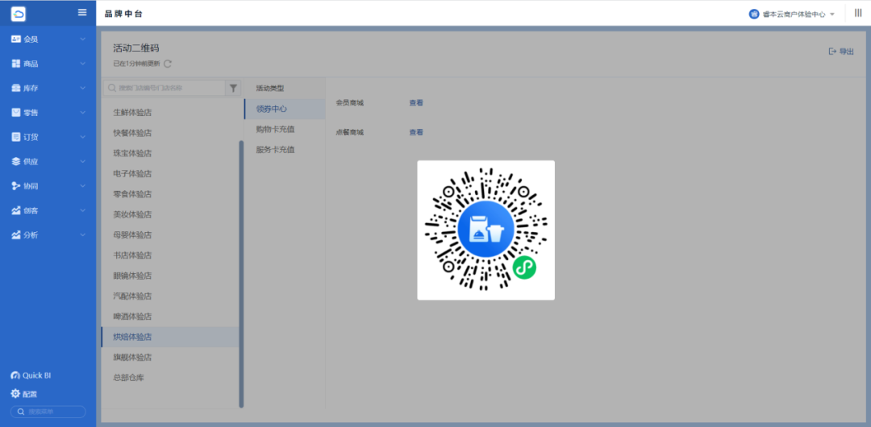This screenshot has height=427, width=871.
Task: Click the 订货 order icon
Action: (15, 137)
